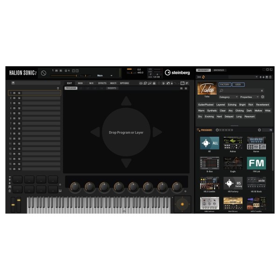Click the rewind reset icon in MediaBay toolbar
This screenshot has height=280, width=280.
(199, 77)
